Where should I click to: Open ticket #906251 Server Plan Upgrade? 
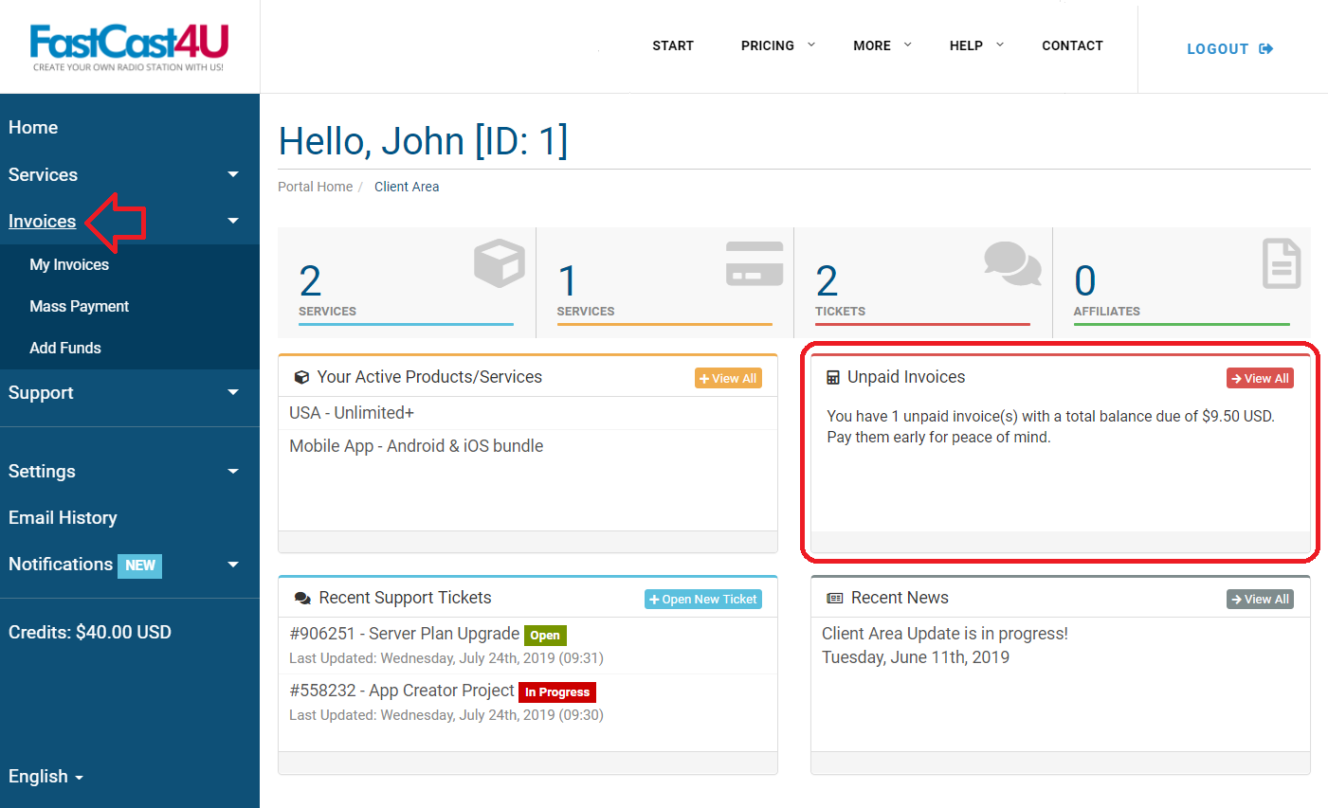tap(405, 634)
